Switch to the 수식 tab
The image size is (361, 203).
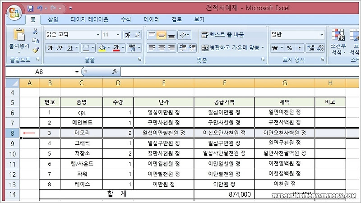126,19
